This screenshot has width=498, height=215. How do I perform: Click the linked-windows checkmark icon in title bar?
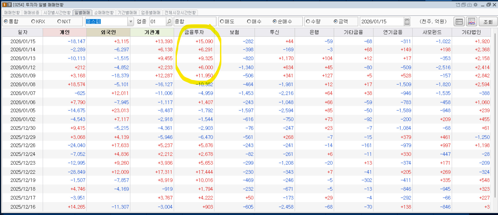[464, 5]
